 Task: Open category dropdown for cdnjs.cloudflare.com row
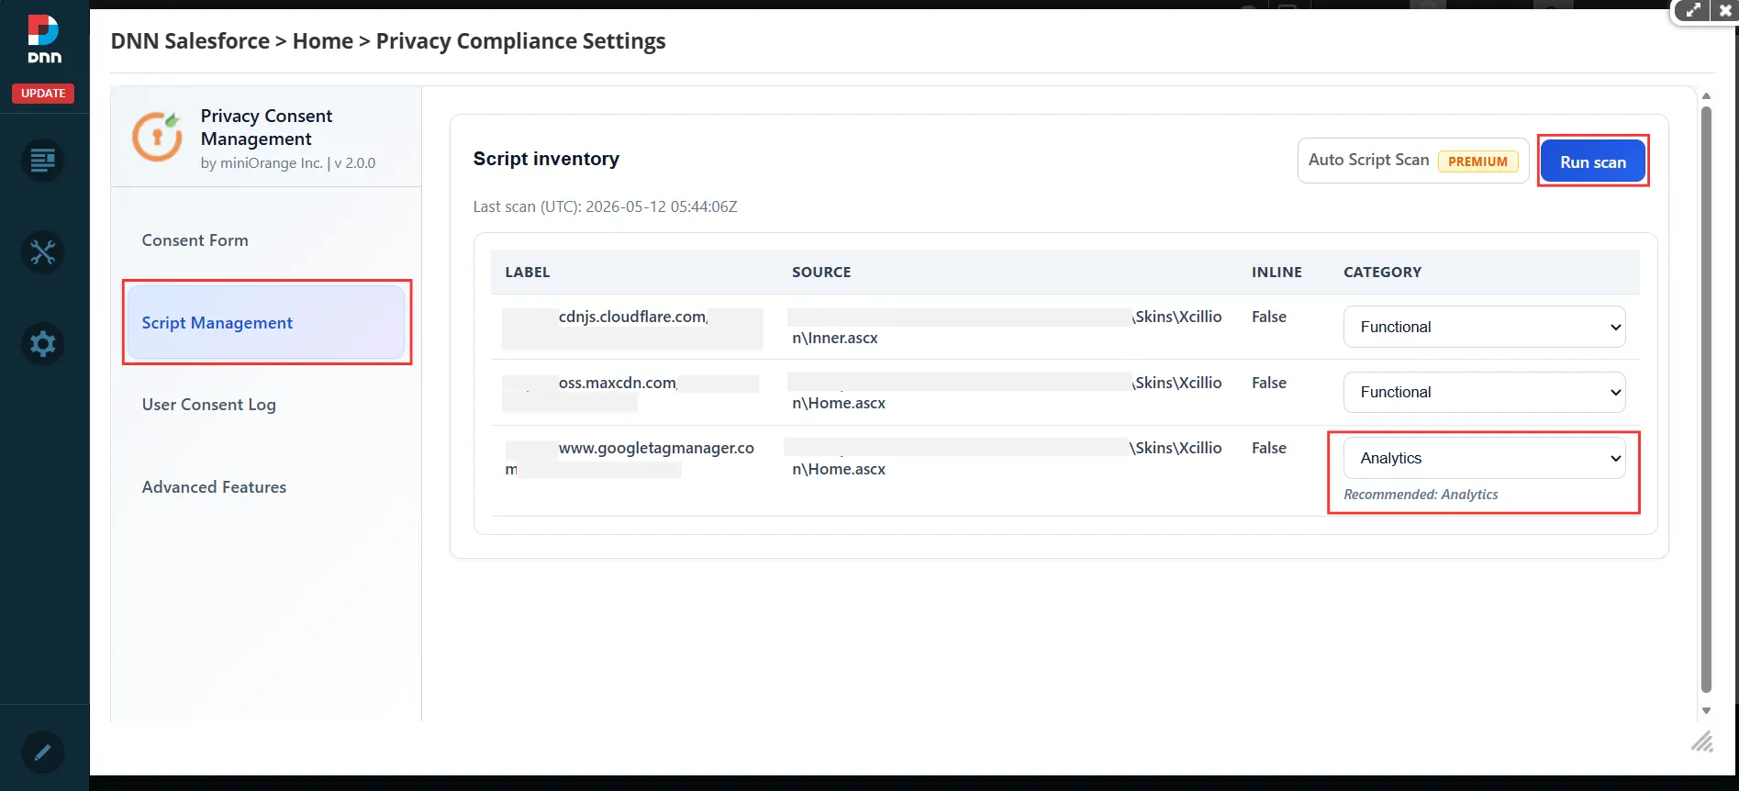point(1484,327)
